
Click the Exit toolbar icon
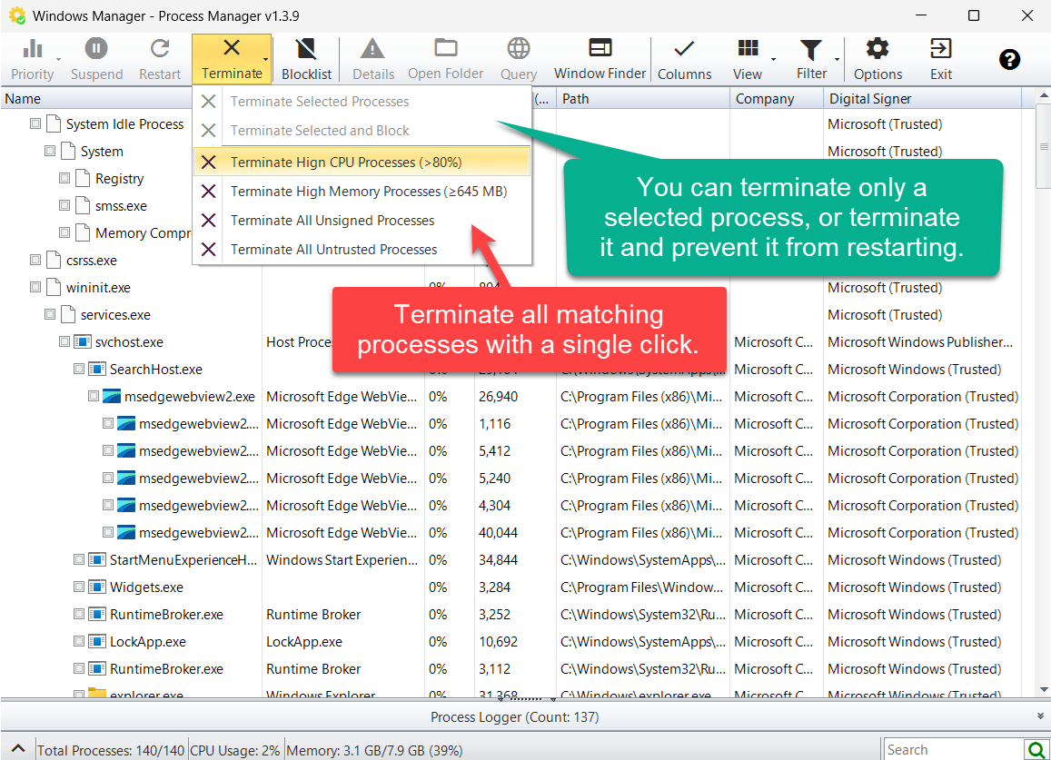[940, 48]
